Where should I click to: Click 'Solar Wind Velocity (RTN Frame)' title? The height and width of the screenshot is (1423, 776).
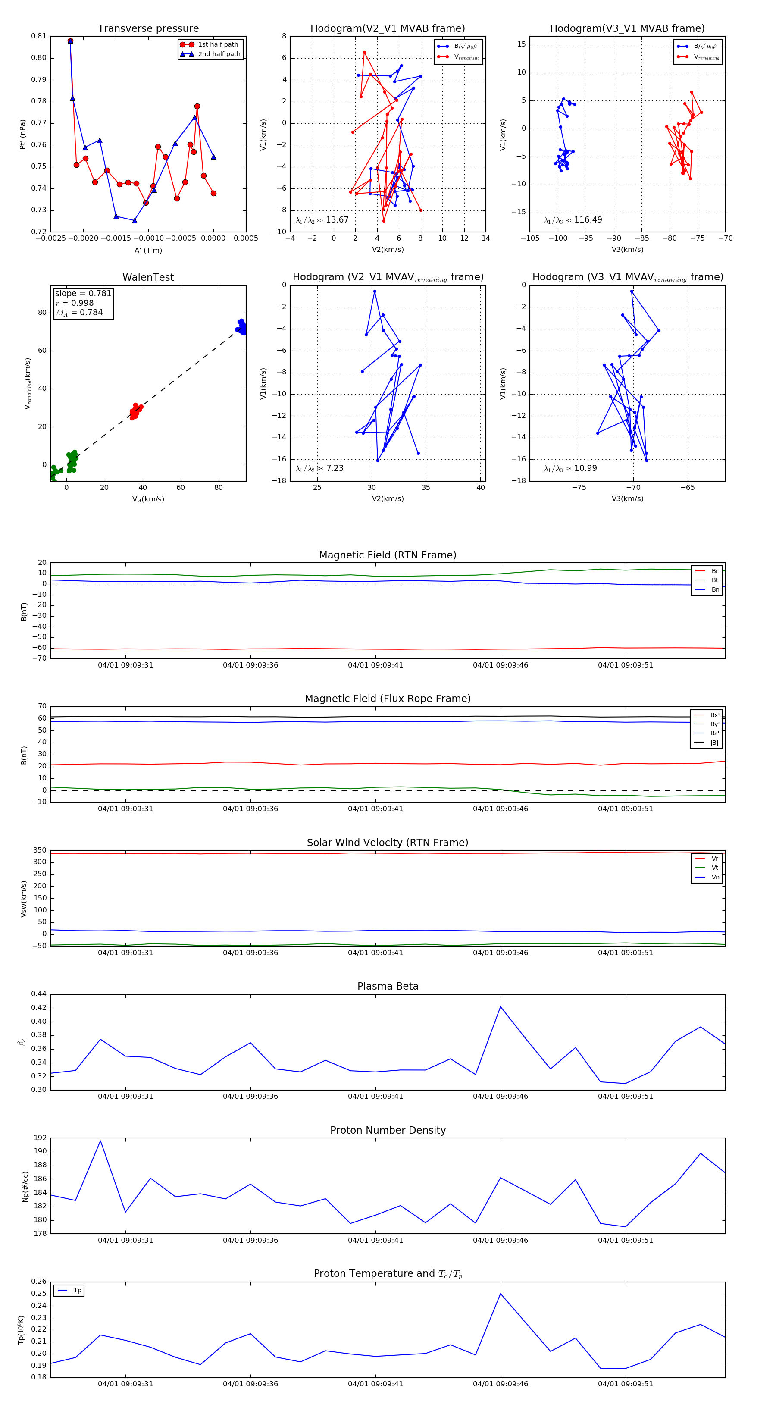[388, 843]
